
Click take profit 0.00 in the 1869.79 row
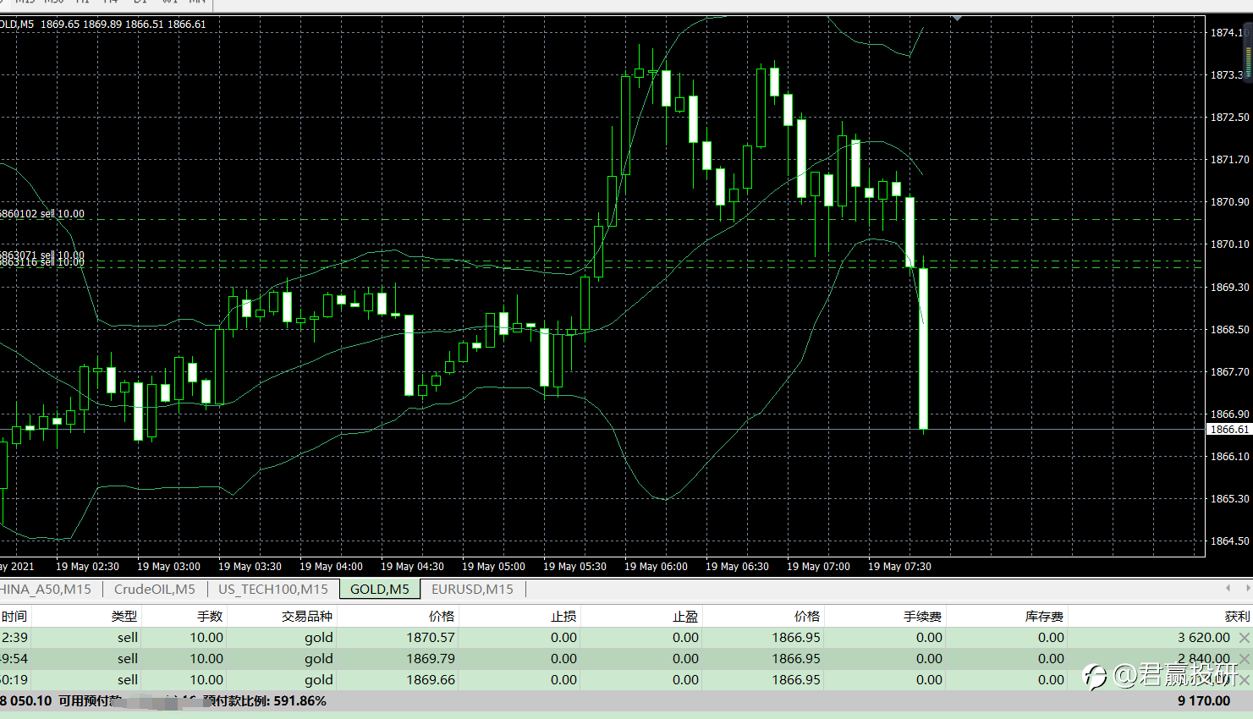click(x=685, y=658)
